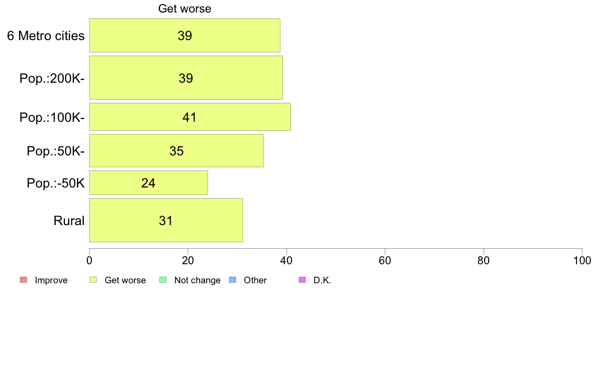Select the Pop.:200K- bar
Viewport: 596px width, 369px height.
[x=186, y=78]
